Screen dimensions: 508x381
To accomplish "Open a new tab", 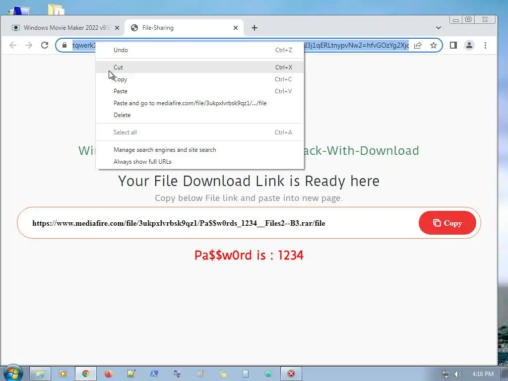I will (x=254, y=28).
